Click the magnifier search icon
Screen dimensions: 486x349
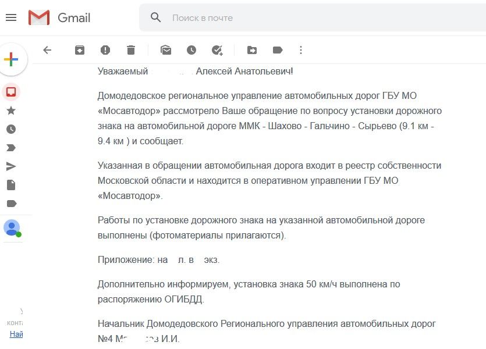pos(155,17)
